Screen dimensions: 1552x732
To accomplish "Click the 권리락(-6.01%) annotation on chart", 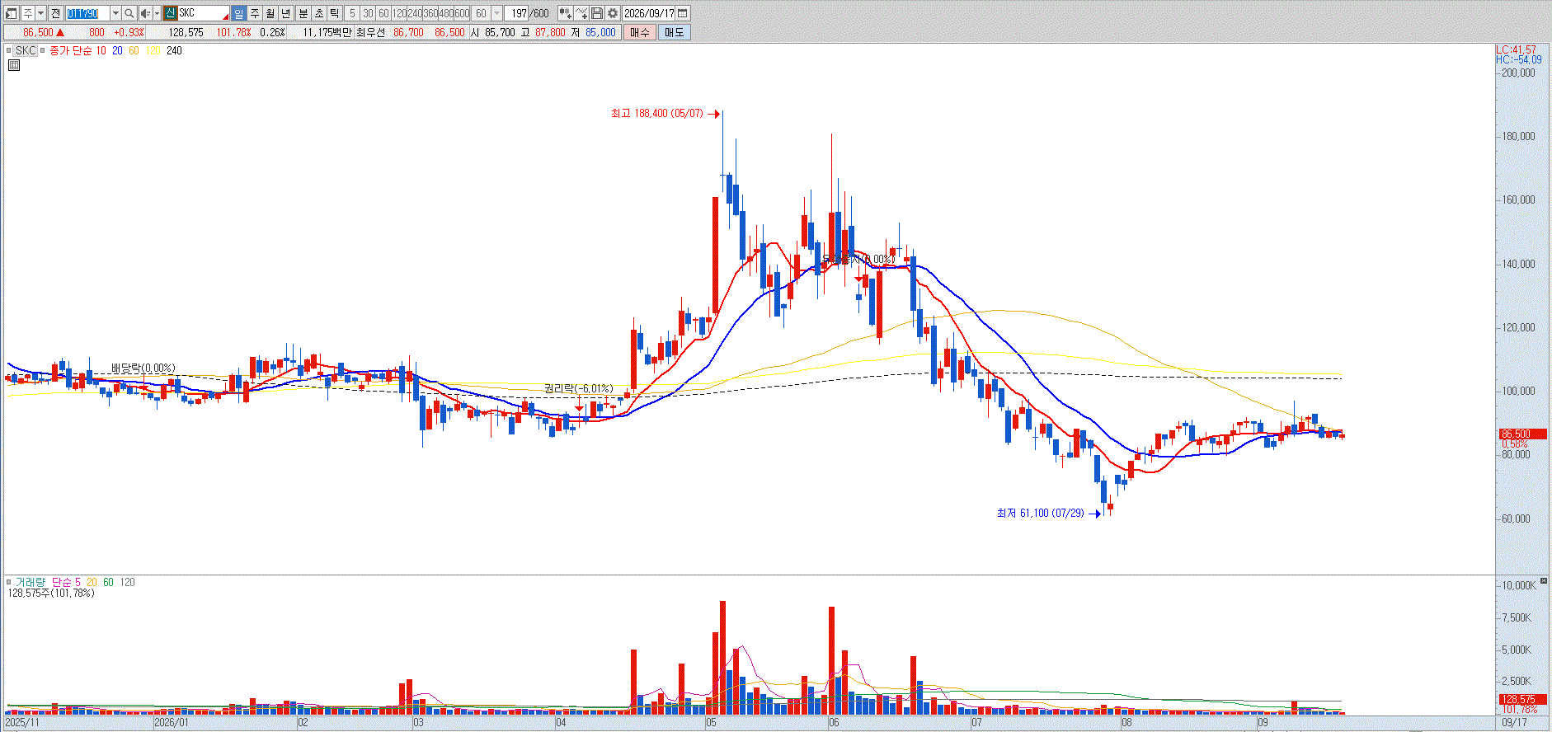I will 578,388.
